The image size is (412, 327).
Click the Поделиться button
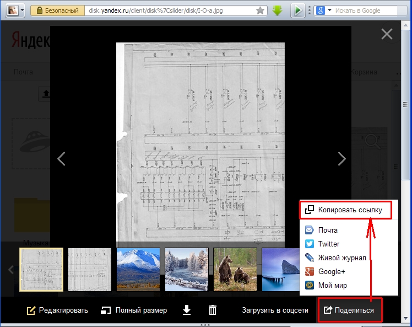[x=349, y=310]
